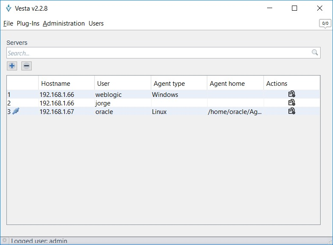Click the 0/0 notification bubble icon
The width and height of the screenshot is (333, 245).
pos(325,23)
